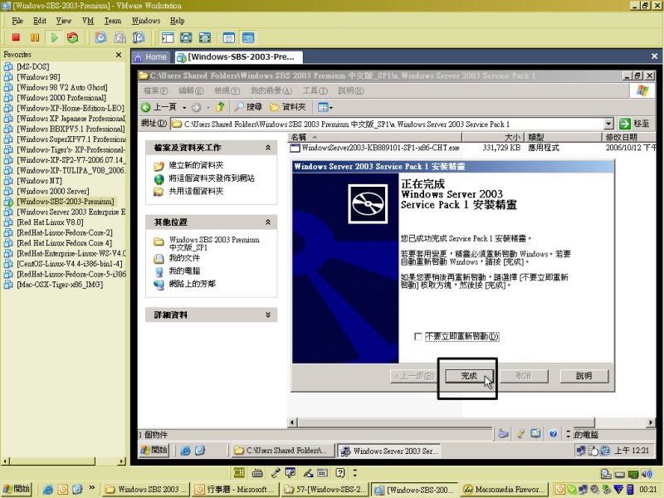Click the green Back arrow in Explorer
664x498 pixels.
pyautogui.click(x=146, y=107)
